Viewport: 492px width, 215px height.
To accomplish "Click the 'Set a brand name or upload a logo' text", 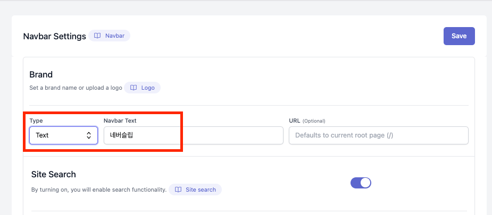I will click(76, 88).
